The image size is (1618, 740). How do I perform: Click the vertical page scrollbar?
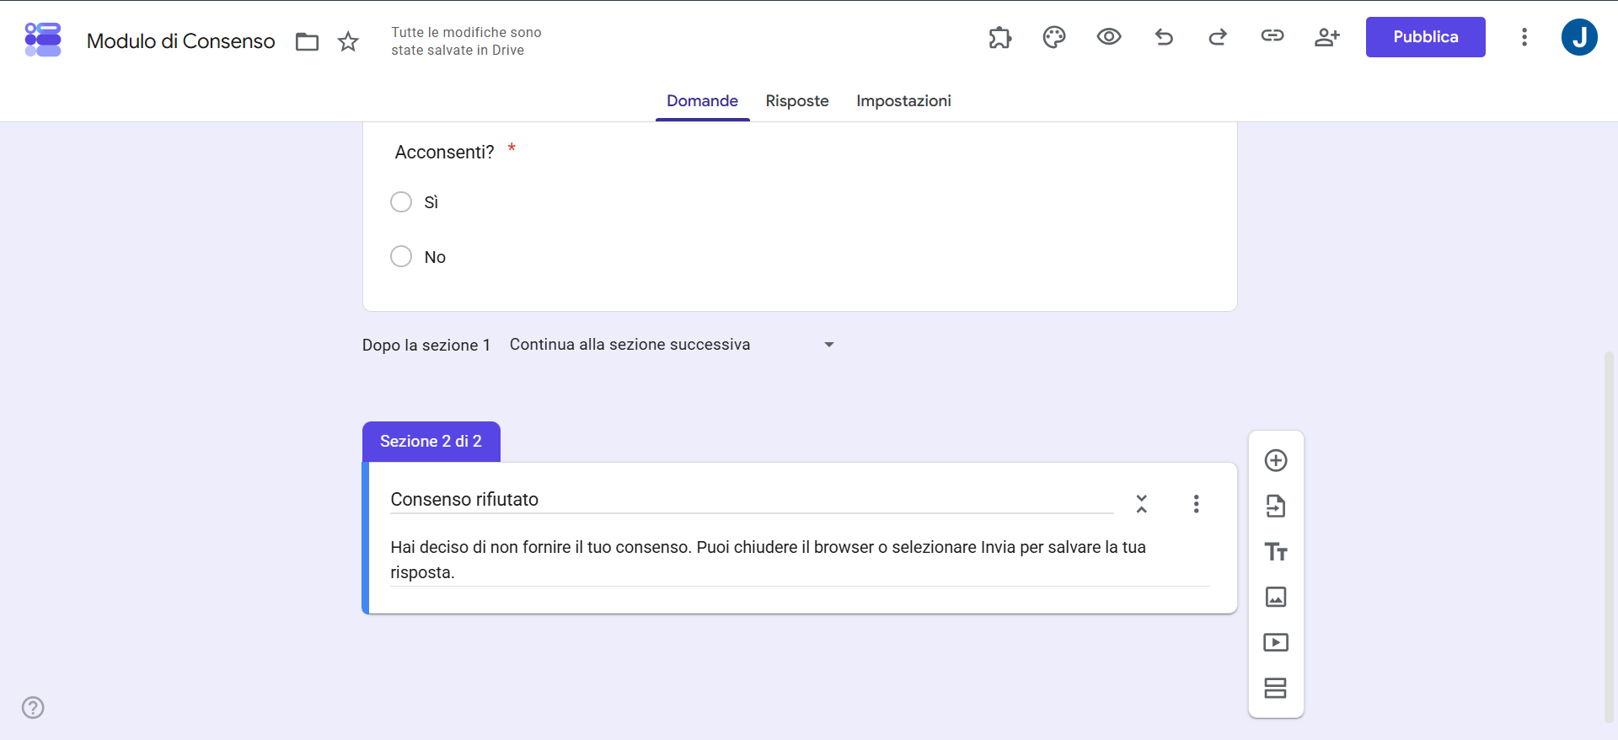1610,536
